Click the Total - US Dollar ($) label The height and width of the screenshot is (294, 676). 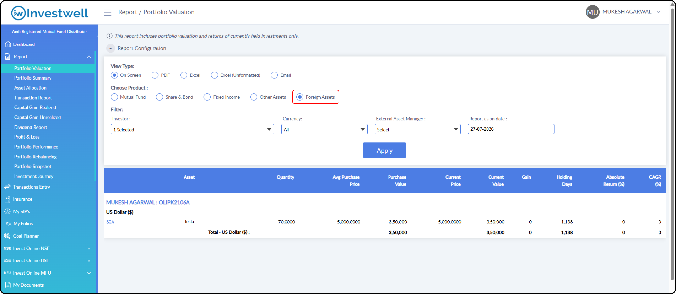[x=229, y=232]
